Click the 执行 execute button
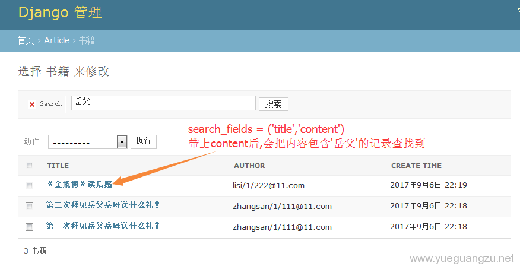The width and height of the screenshot is (520, 266). coord(143,142)
